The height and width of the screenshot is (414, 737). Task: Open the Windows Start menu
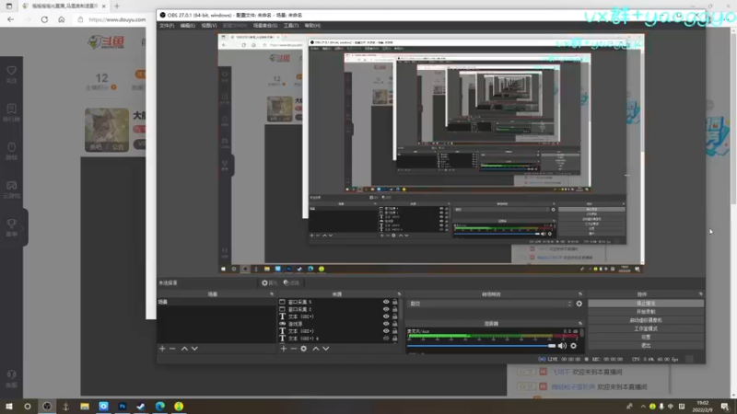(9, 407)
